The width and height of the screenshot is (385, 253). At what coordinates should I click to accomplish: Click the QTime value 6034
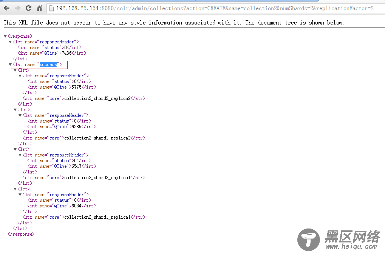coord(76,206)
